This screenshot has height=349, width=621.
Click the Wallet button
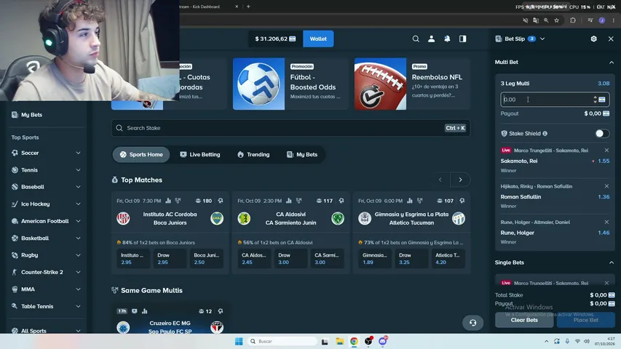318,39
